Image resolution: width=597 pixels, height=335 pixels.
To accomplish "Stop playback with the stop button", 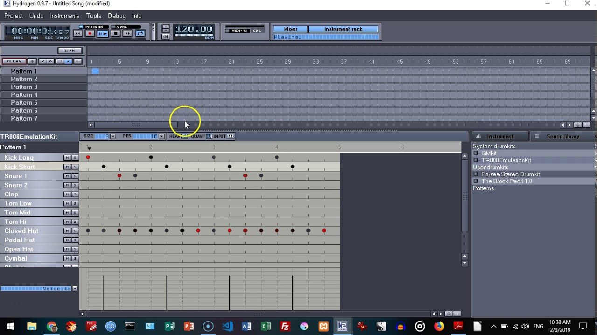I will click(x=116, y=33).
